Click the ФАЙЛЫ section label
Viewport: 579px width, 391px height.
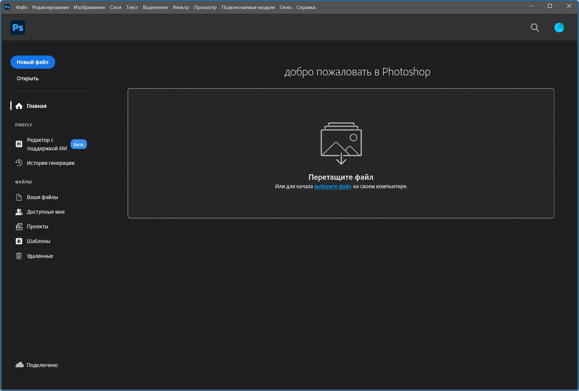pos(23,182)
